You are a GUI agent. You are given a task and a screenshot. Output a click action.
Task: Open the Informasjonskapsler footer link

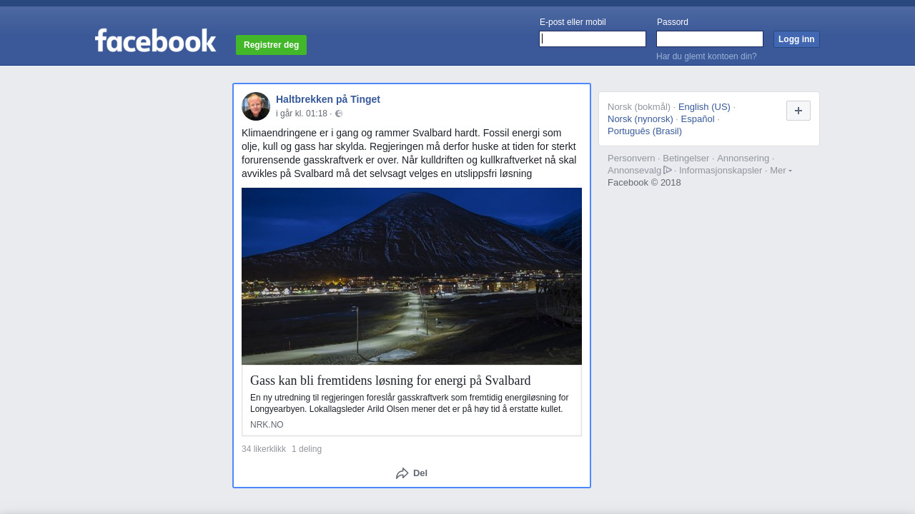point(721,171)
